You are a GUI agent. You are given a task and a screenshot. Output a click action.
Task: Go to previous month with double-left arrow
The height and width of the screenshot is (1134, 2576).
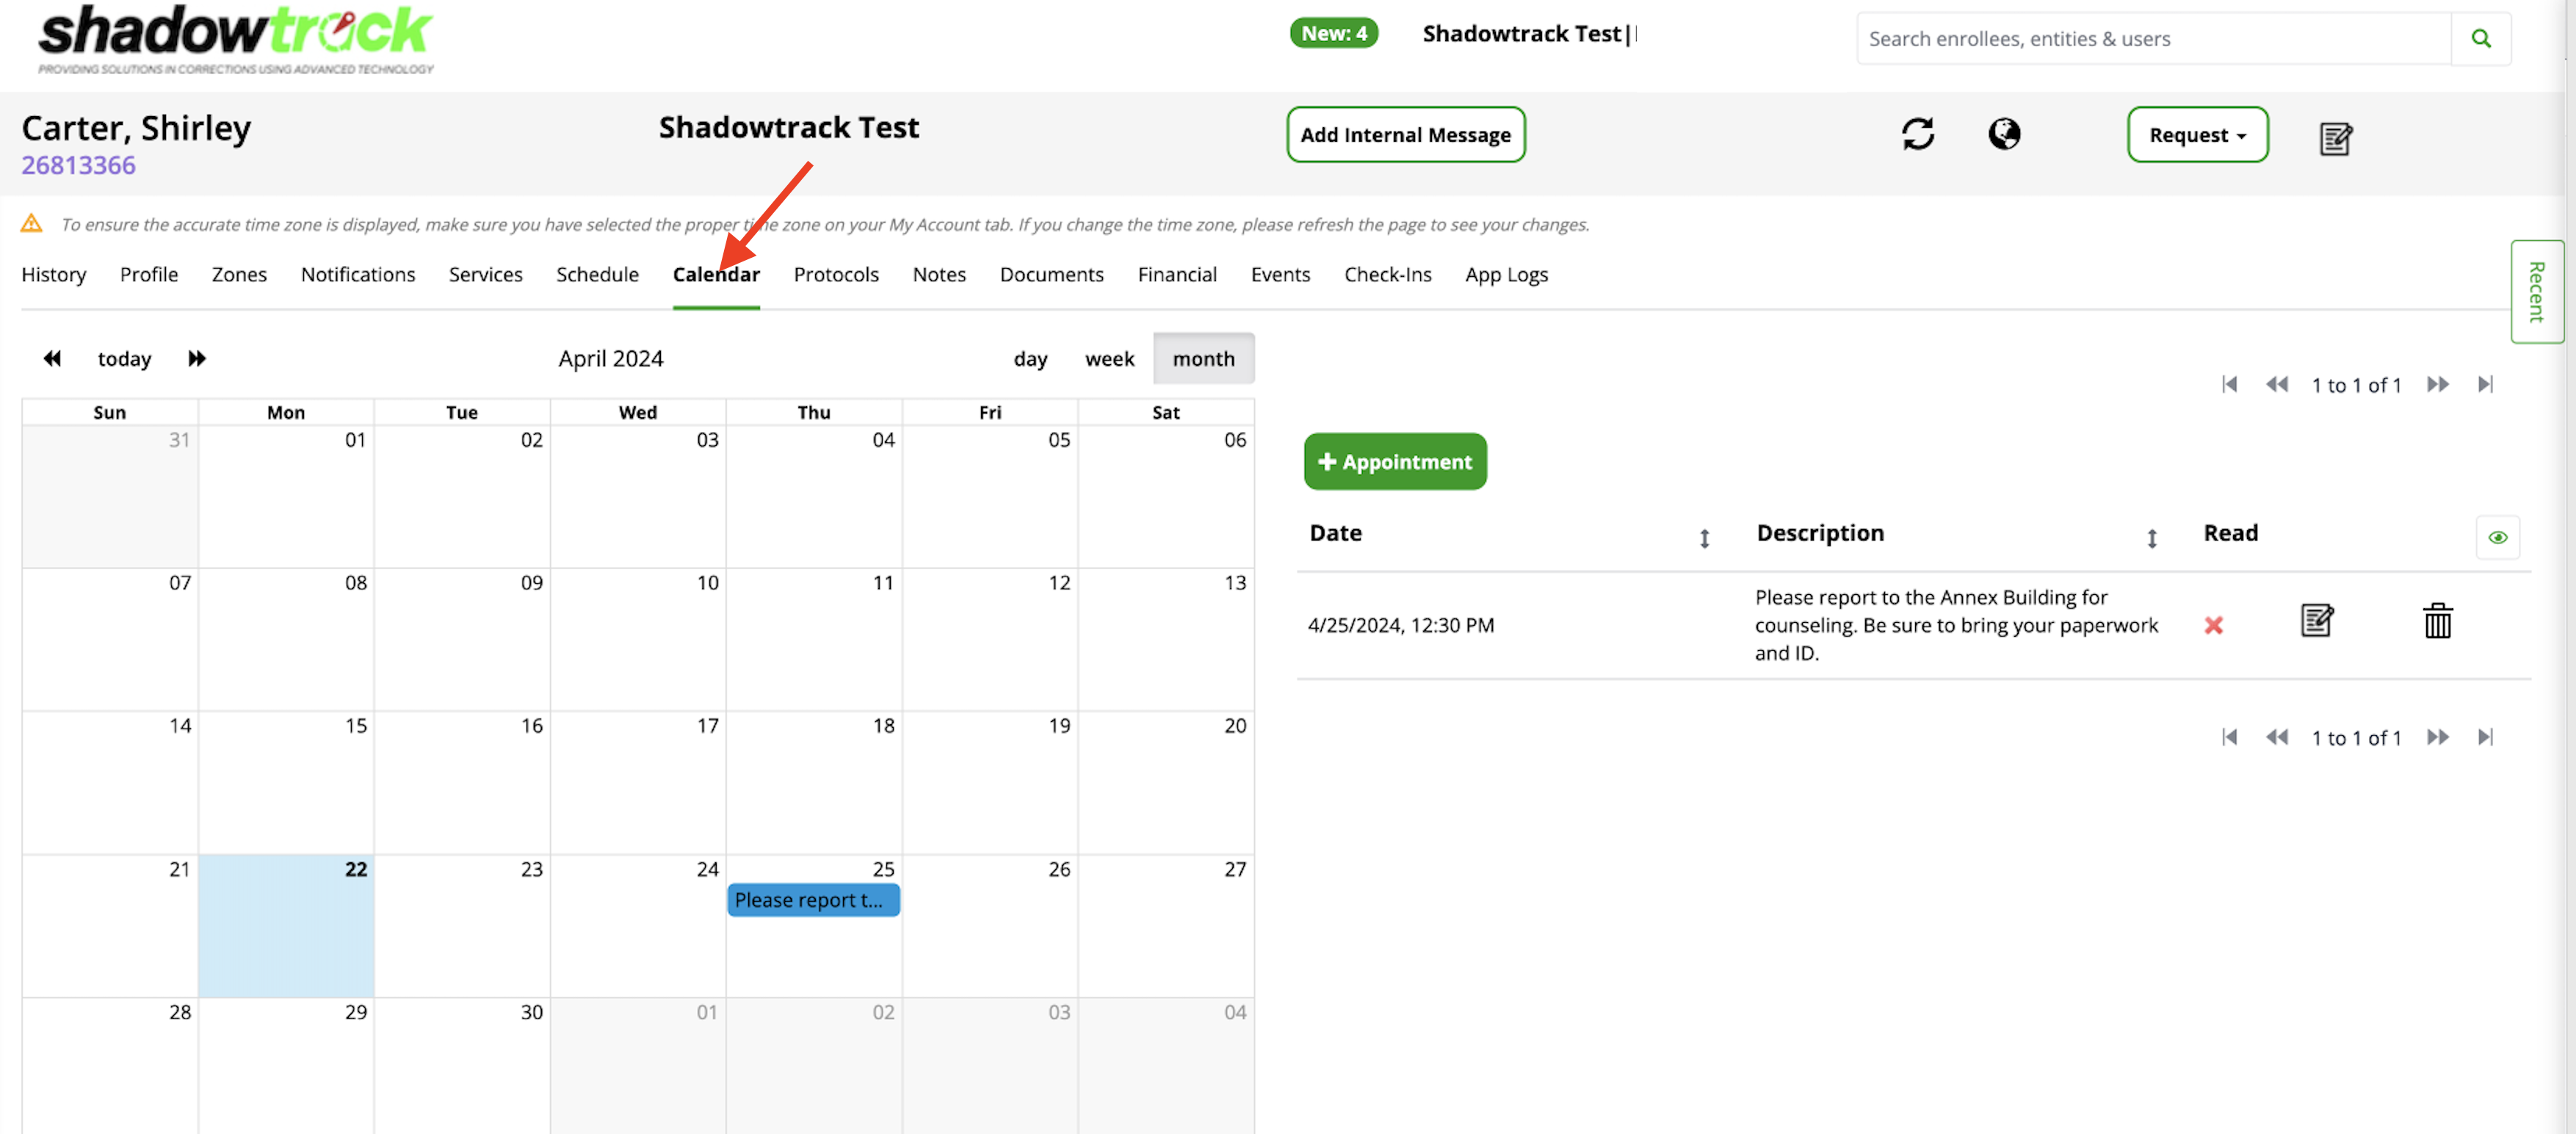pyautogui.click(x=52, y=359)
